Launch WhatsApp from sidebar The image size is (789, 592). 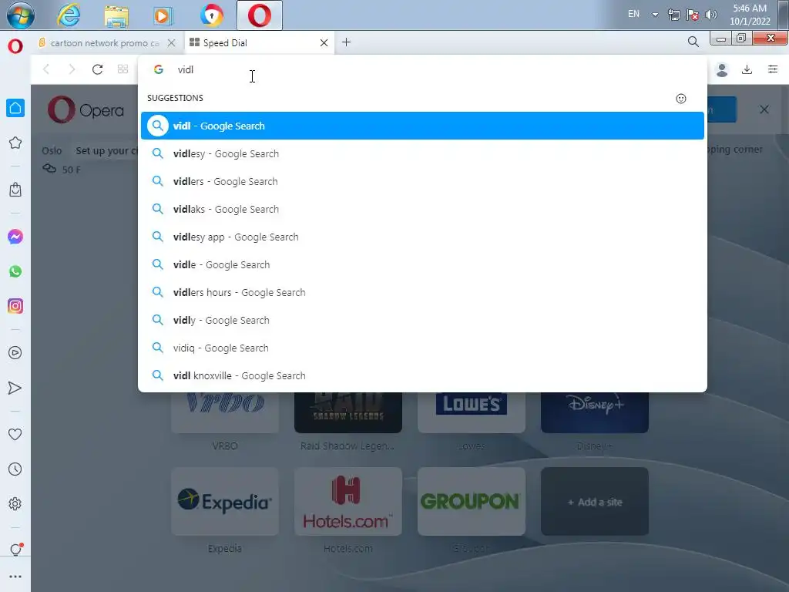click(x=15, y=271)
